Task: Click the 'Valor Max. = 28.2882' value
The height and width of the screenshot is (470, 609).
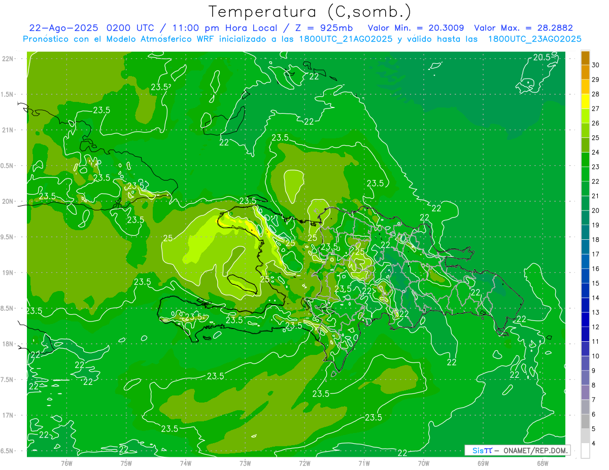Action: 523,28
